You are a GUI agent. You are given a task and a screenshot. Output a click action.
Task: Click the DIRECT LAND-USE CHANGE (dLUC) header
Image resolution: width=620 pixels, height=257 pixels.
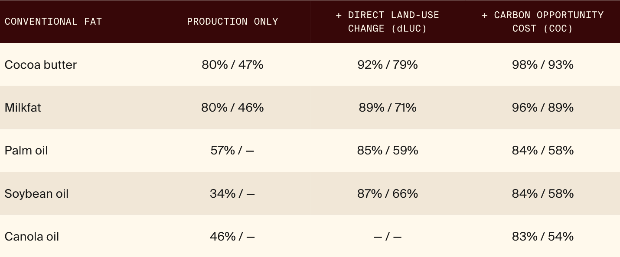click(x=388, y=22)
